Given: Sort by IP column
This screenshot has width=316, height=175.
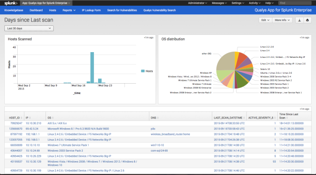Looking at the screenshot, I should [28, 118].
